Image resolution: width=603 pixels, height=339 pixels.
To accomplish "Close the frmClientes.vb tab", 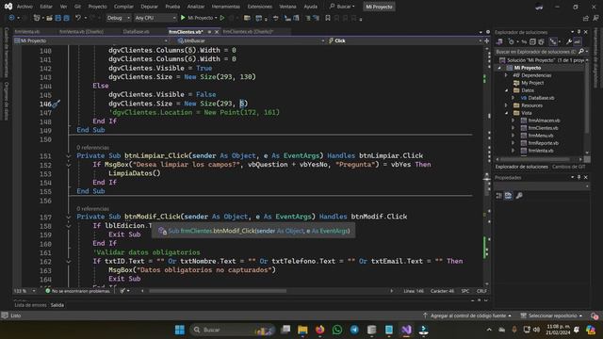I will click(217, 32).
